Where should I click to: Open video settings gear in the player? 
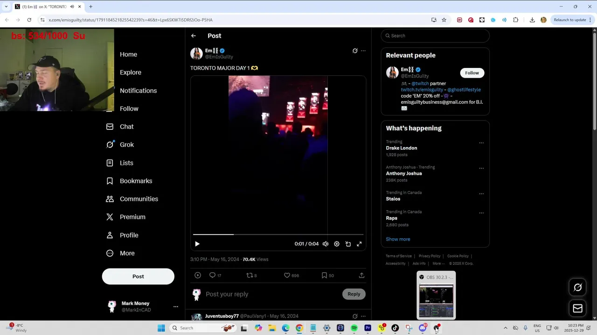point(337,244)
